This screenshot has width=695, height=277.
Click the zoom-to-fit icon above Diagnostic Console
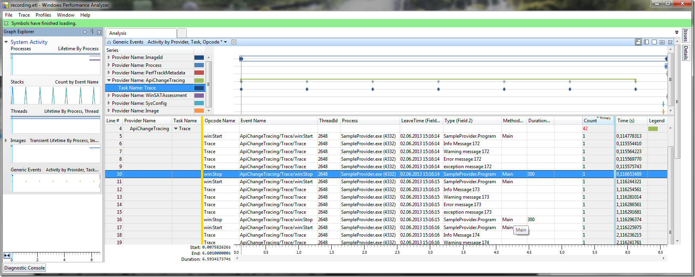tap(7, 255)
